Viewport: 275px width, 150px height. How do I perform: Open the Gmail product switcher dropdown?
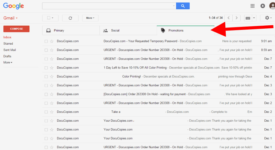(11, 18)
